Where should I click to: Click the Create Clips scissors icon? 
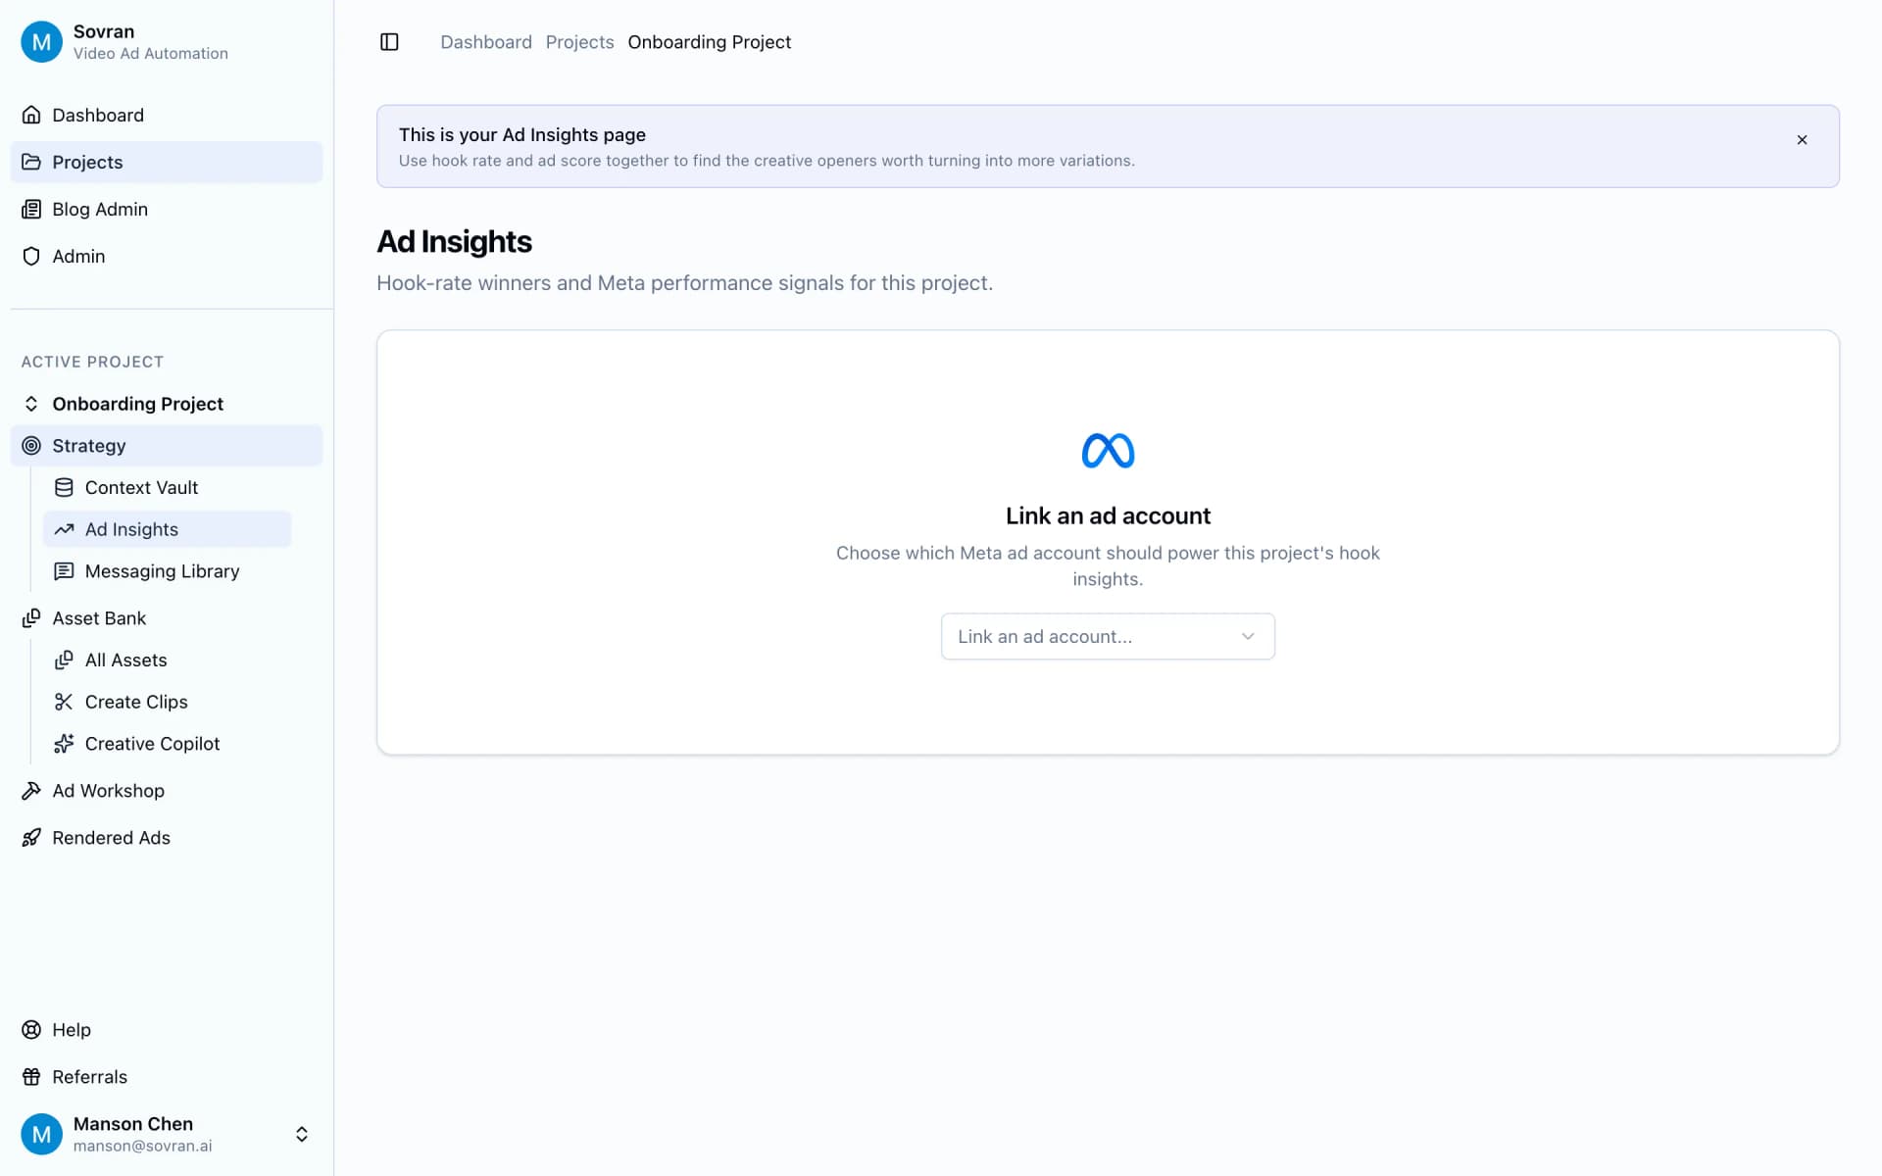64,702
